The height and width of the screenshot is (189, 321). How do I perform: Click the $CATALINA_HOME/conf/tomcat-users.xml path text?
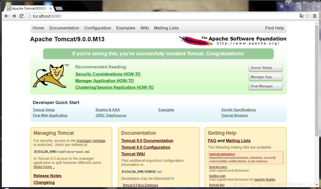click(x=62, y=152)
